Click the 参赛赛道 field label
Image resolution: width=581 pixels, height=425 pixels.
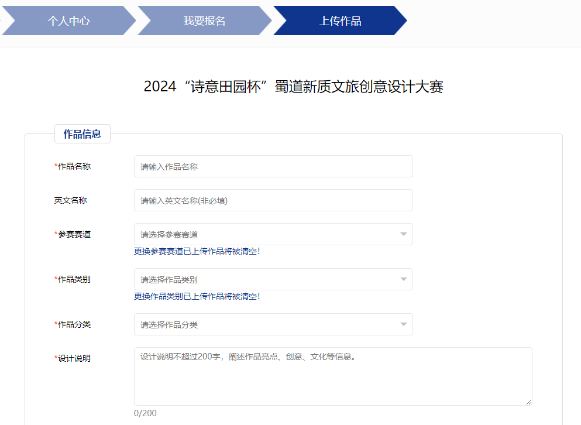pos(74,234)
